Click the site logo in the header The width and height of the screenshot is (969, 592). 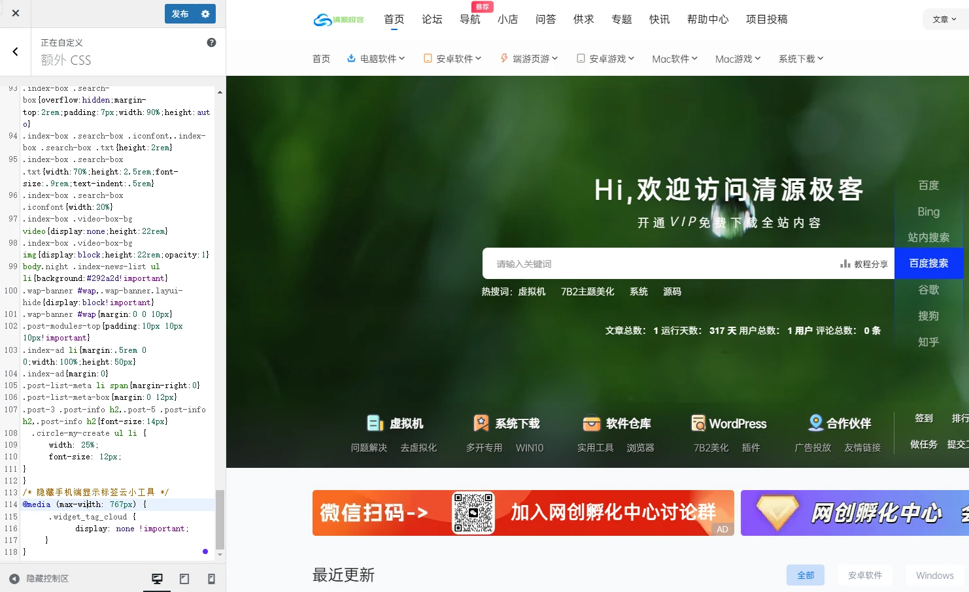coord(339,20)
